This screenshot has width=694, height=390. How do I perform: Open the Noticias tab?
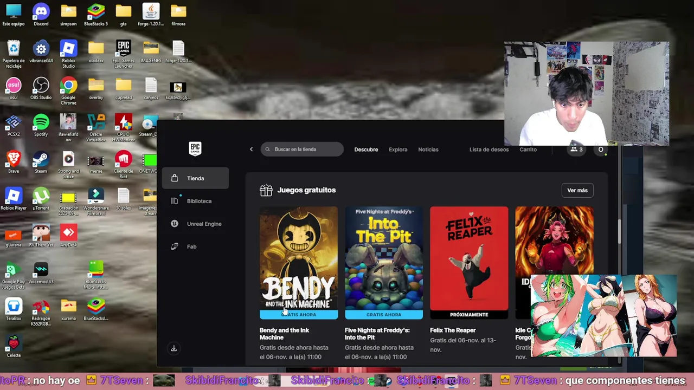click(428, 149)
